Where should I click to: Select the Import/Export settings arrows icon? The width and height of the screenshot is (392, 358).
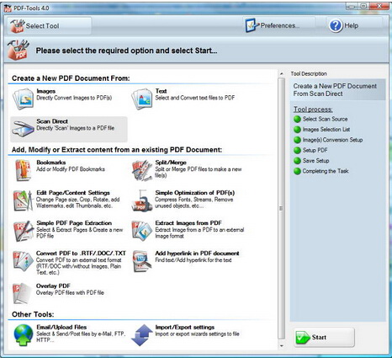[142, 335]
